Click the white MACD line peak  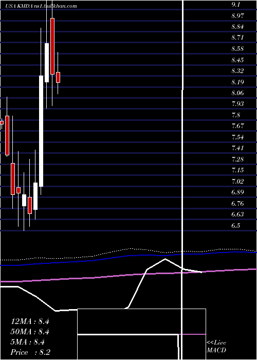[165, 259]
